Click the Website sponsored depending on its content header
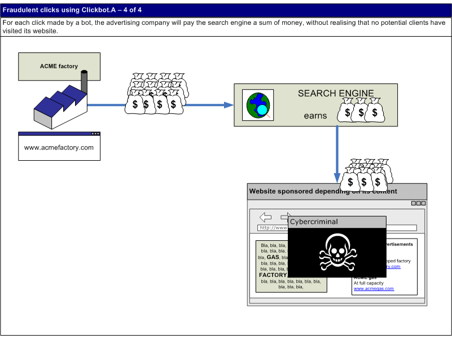Image resolution: width=452 pixels, height=339 pixels. pyautogui.click(x=337, y=191)
